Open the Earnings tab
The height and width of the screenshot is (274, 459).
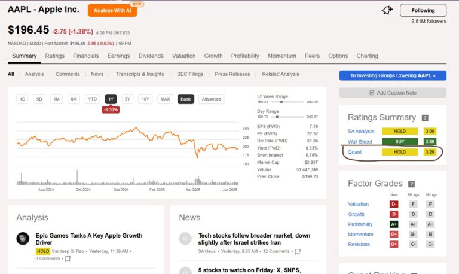118,56
